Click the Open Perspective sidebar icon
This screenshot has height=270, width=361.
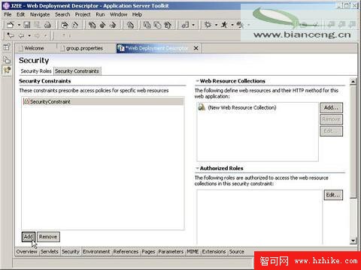click(x=7, y=46)
